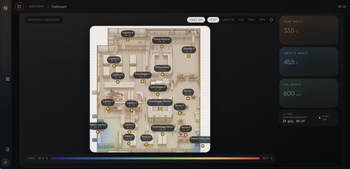Image resolution: width=350 pixels, height=169 pixels.
Task: Open the TEMP MEDIA card
Action: click(x=309, y=30)
